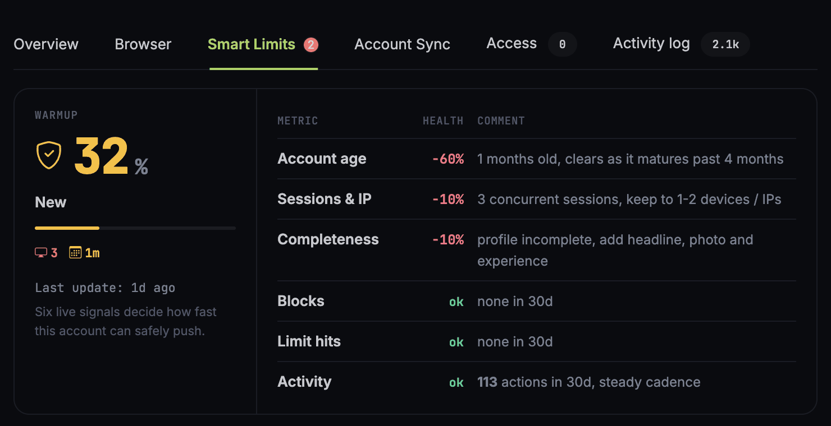Image resolution: width=831 pixels, height=426 pixels.
Task: Click the 32% warmup score
Action: (x=111, y=157)
